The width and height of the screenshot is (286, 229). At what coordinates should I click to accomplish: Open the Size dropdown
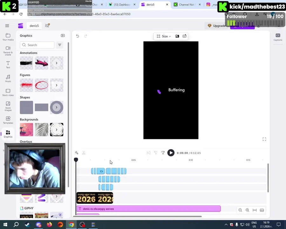[x=164, y=36]
